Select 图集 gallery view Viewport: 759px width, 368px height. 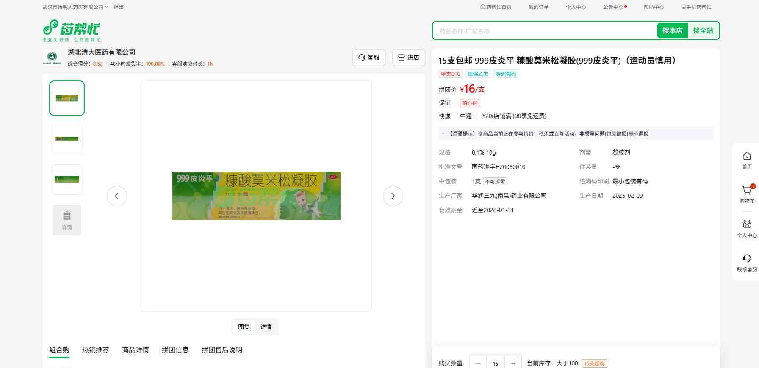point(244,327)
